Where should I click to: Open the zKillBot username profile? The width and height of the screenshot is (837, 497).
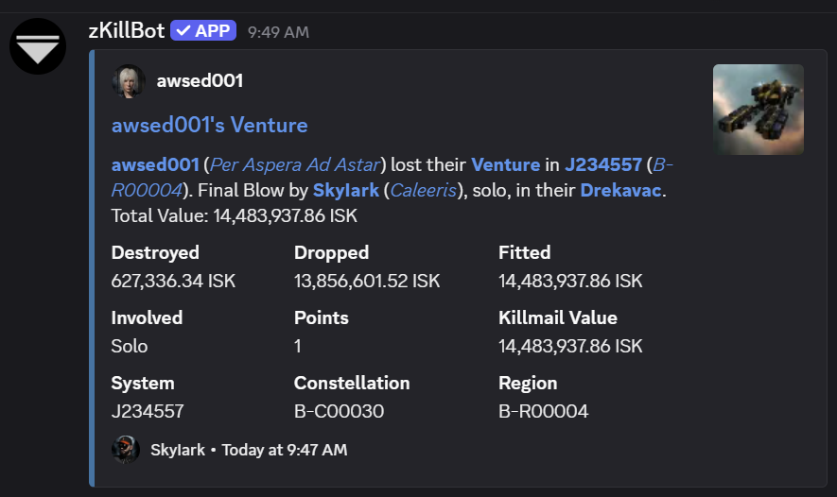pos(126,31)
